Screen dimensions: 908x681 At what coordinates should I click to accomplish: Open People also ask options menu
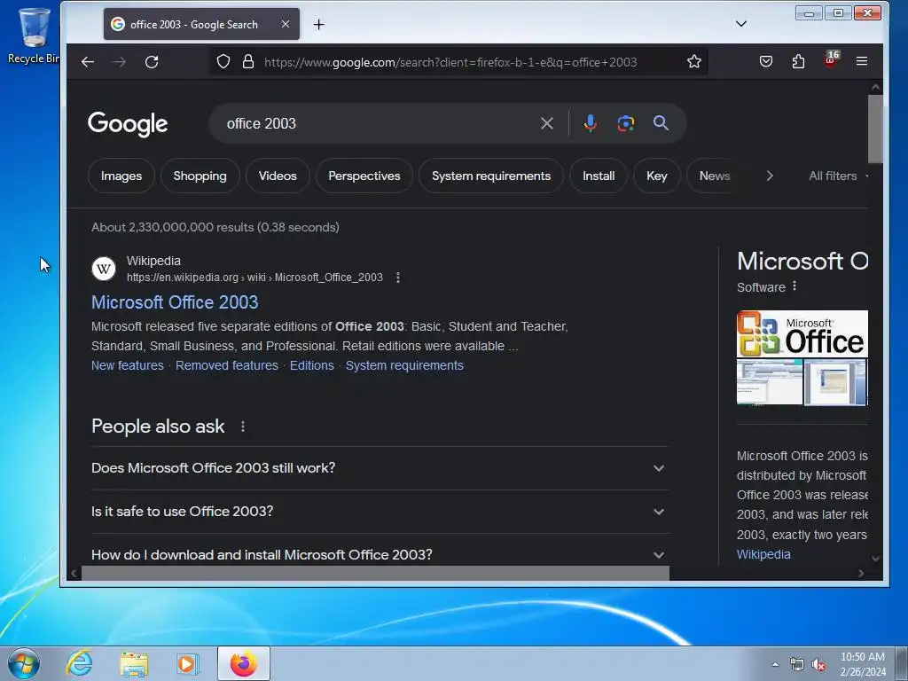[x=243, y=427]
